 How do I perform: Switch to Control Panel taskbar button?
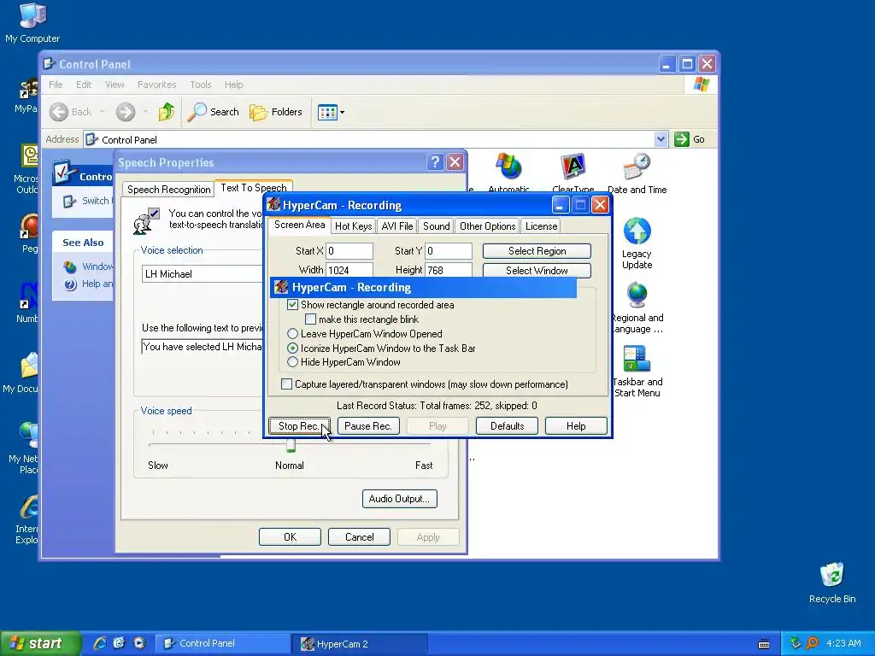pyautogui.click(x=222, y=643)
